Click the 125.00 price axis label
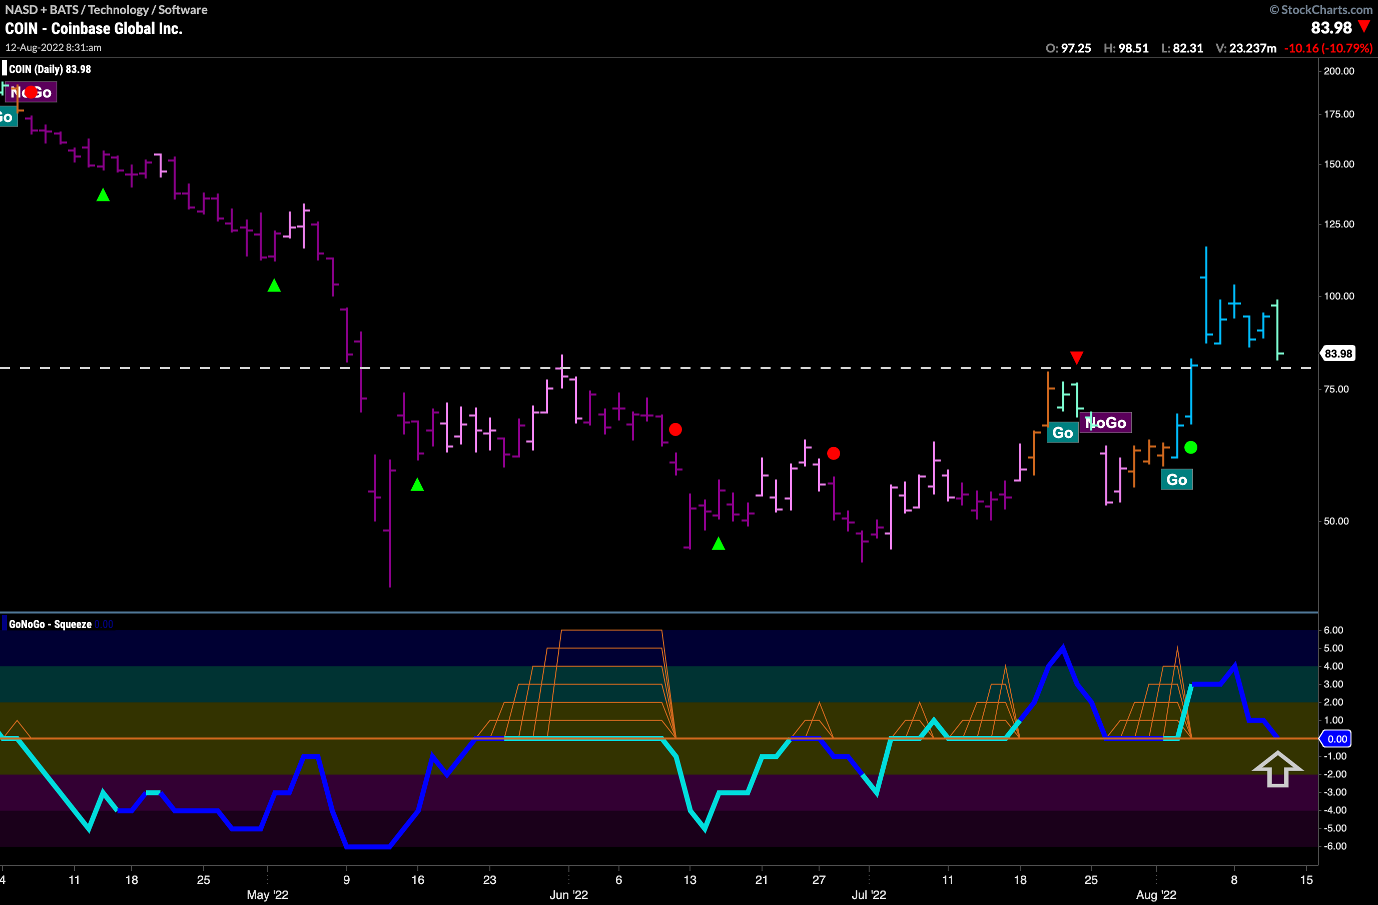1378x905 pixels. pyautogui.click(x=1339, y=224)
